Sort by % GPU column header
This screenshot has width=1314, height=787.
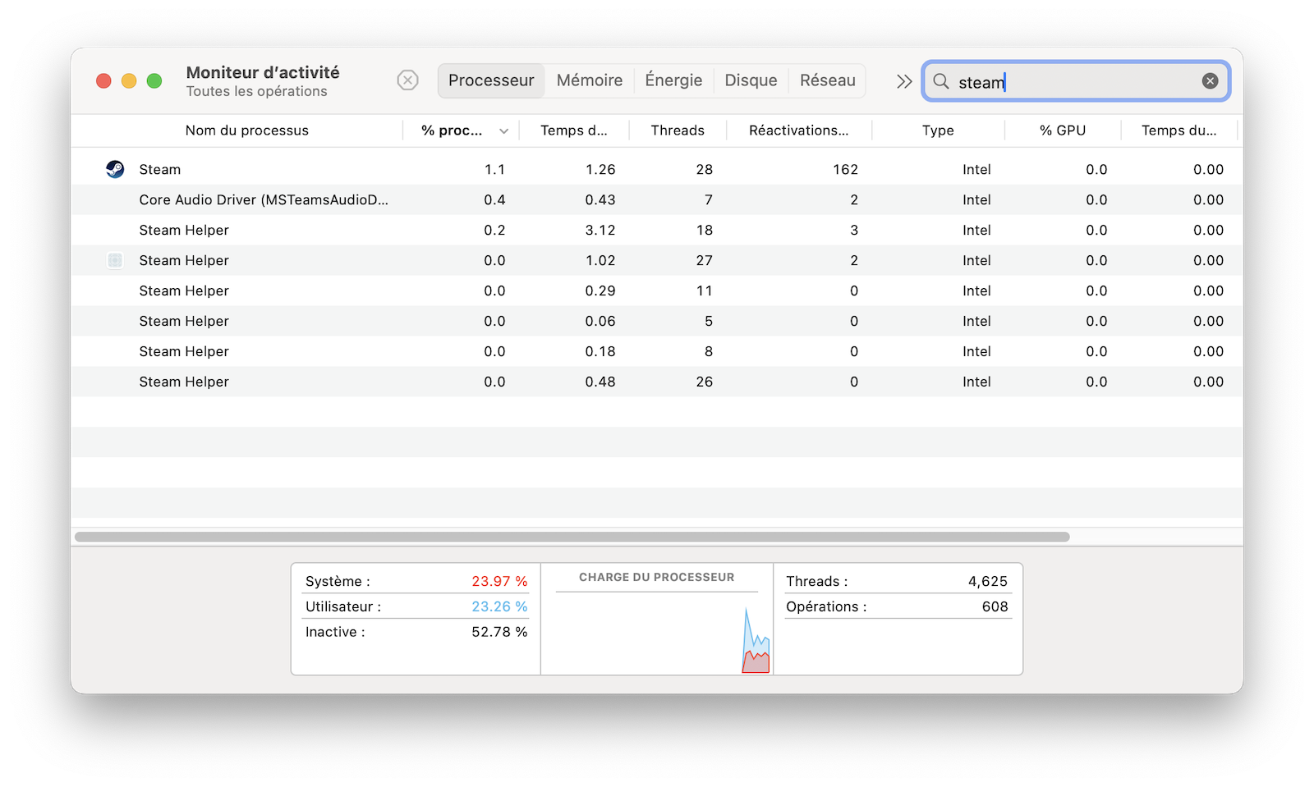(1063, 130)
